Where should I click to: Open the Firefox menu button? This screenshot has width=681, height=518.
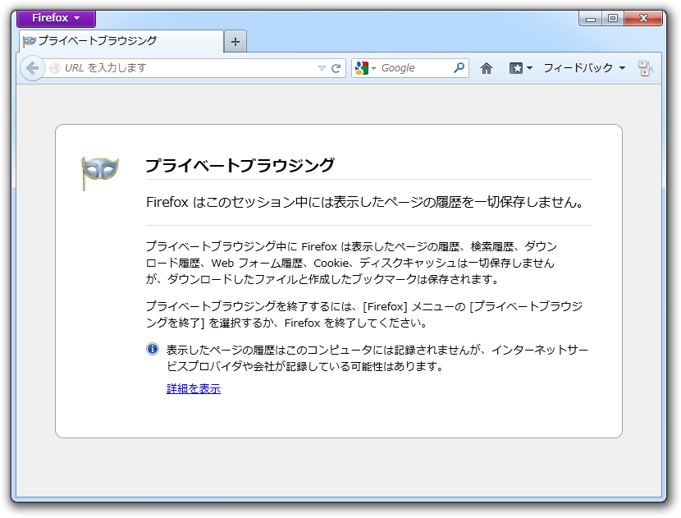coord(55,17)
